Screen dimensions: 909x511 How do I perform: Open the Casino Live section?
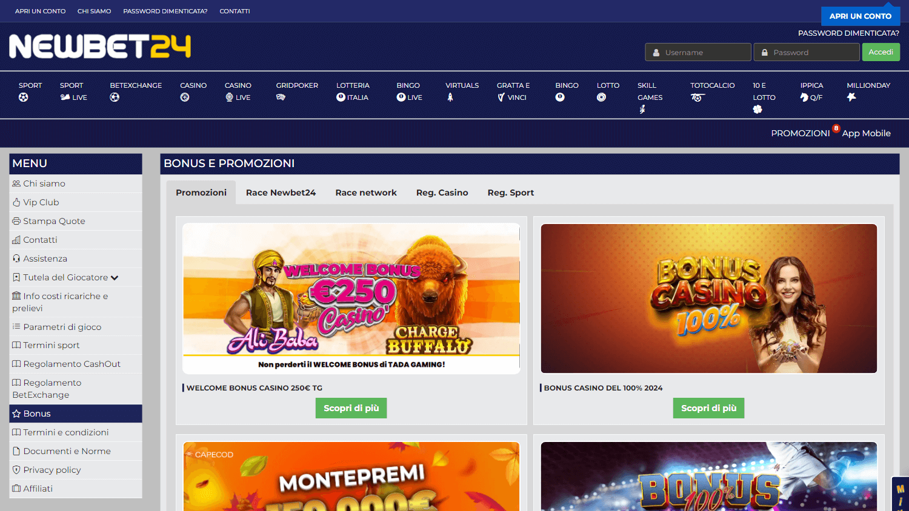tap(238, 91)
